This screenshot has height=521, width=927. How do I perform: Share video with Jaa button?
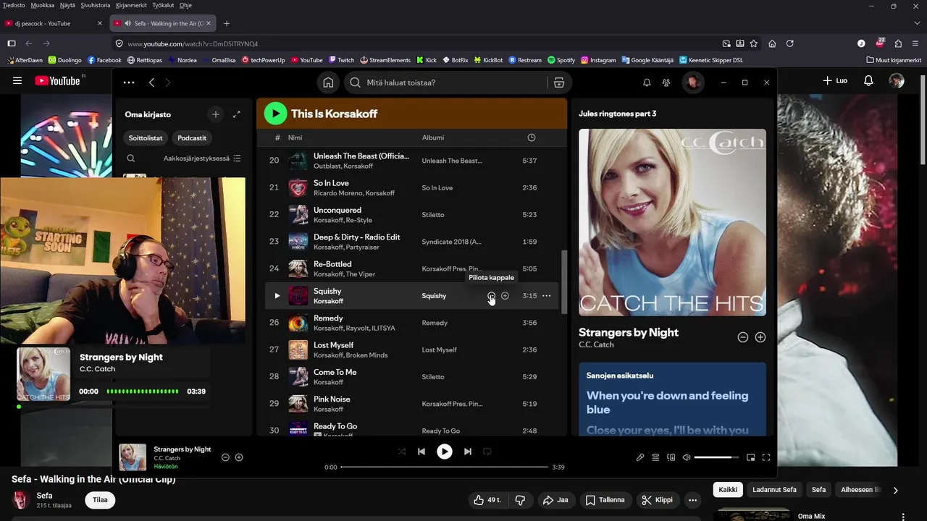(x=555, y=500)
